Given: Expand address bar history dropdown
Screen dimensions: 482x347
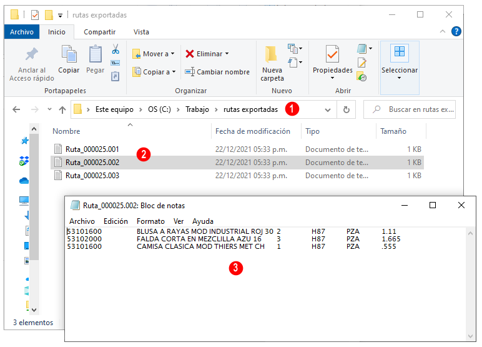Looking at the screenshot, I should [328, 110].
